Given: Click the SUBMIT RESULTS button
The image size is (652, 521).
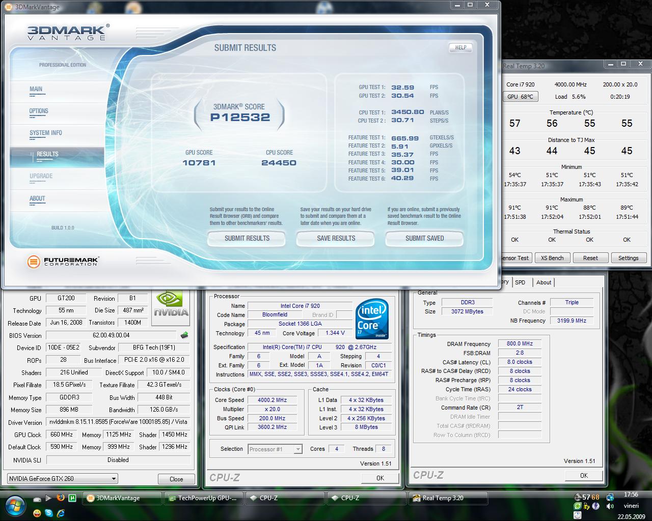Looking at the screenshot, I should (x=247, y=238).
